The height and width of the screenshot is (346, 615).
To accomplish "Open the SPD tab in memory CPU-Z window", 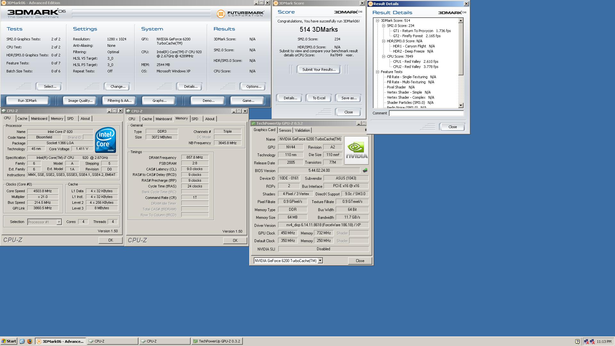I will point(195,119).
